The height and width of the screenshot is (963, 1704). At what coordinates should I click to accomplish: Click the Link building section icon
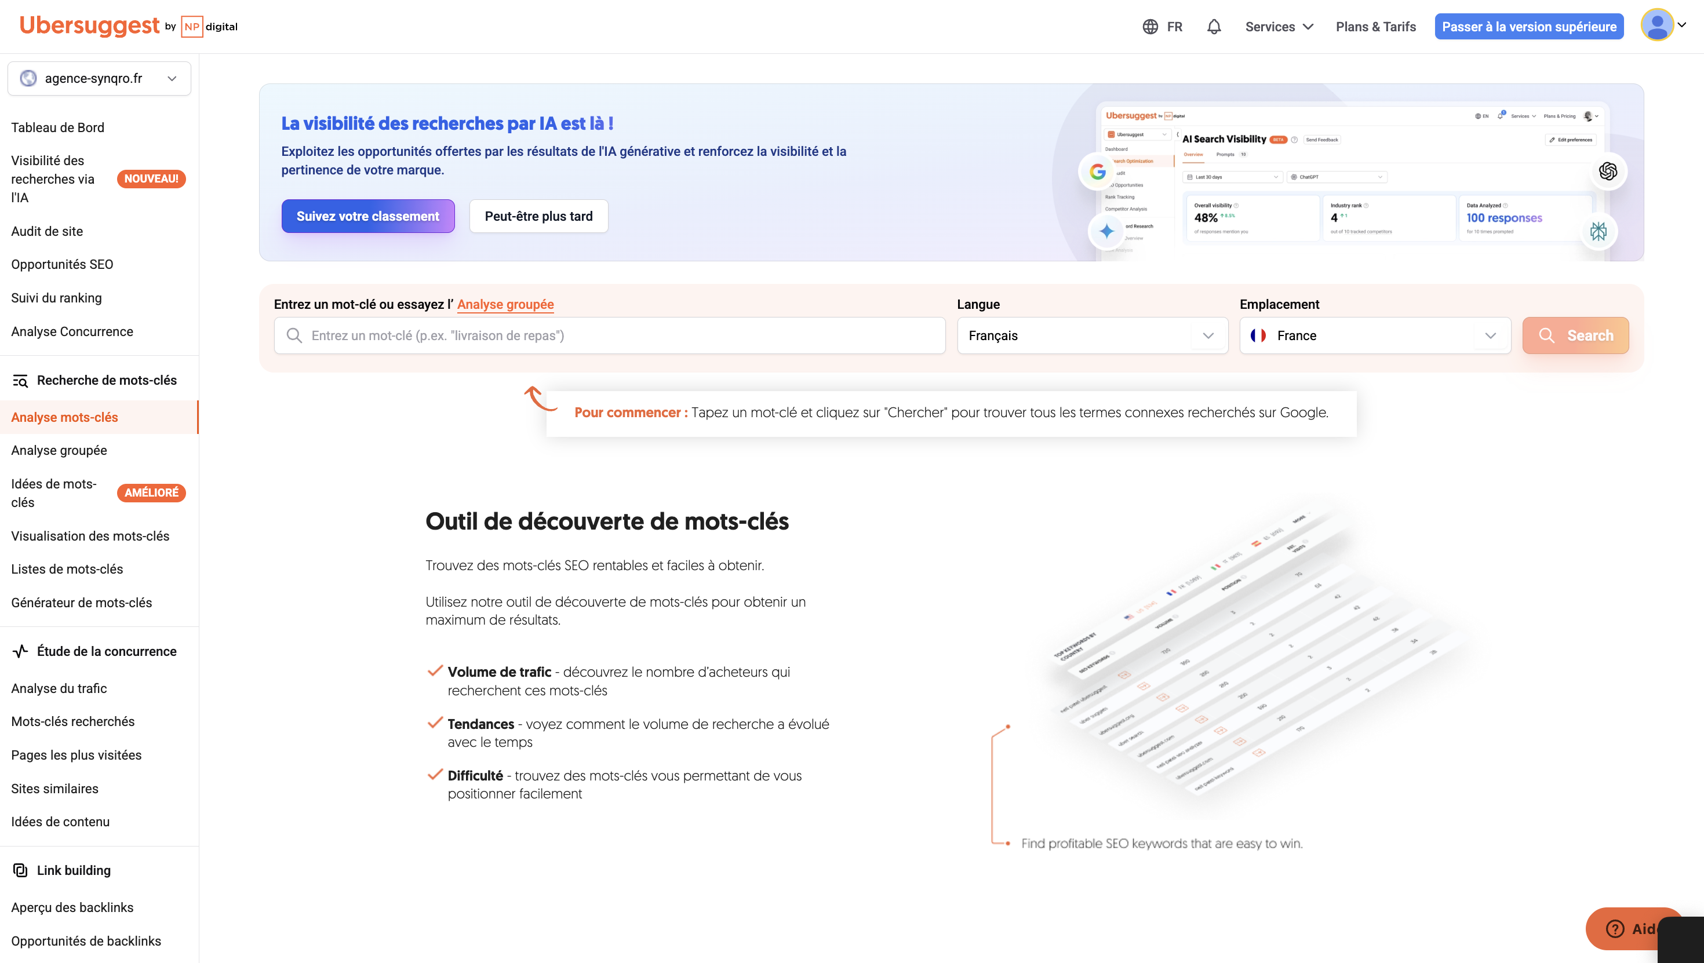click(20, 870)
